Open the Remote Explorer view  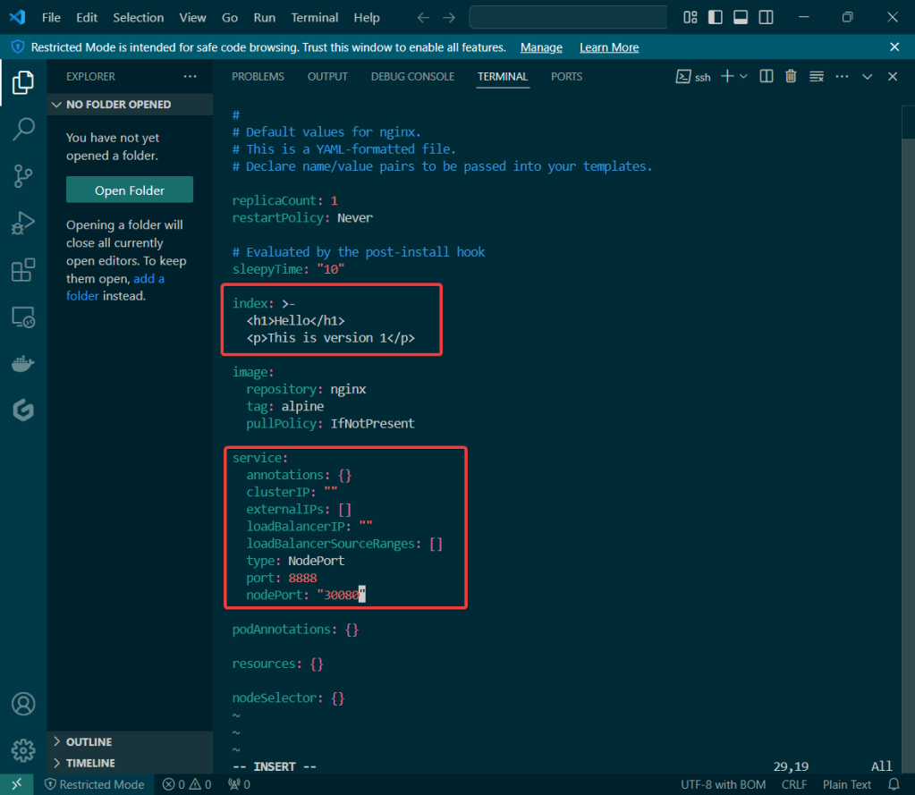tap(23, 317)
